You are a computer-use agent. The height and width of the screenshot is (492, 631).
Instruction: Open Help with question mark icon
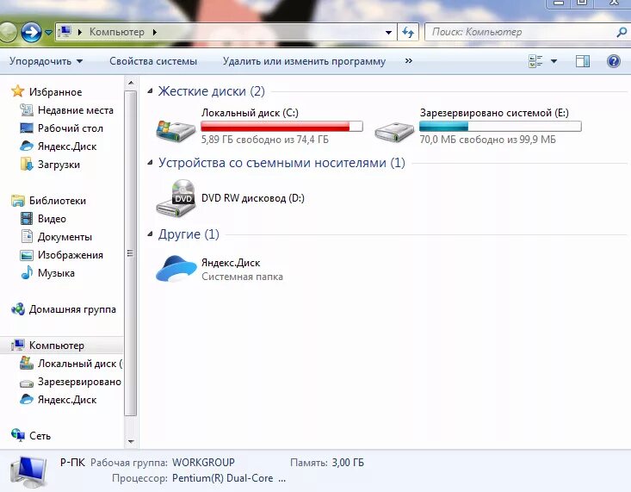pyautogui.click(x=613, y=61)
